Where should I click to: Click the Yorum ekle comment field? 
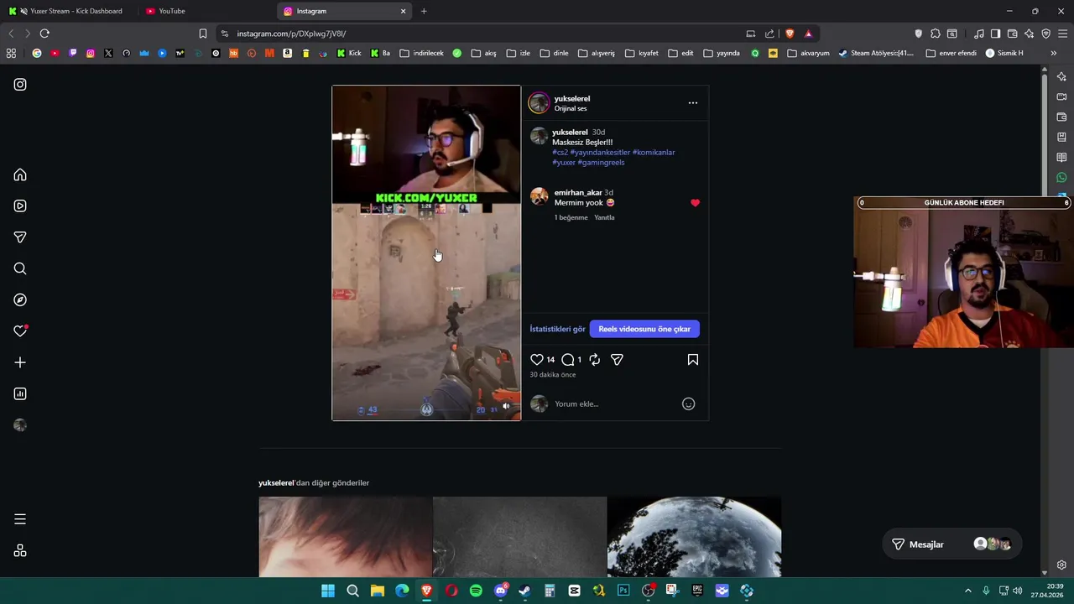[x=615, y=404]
